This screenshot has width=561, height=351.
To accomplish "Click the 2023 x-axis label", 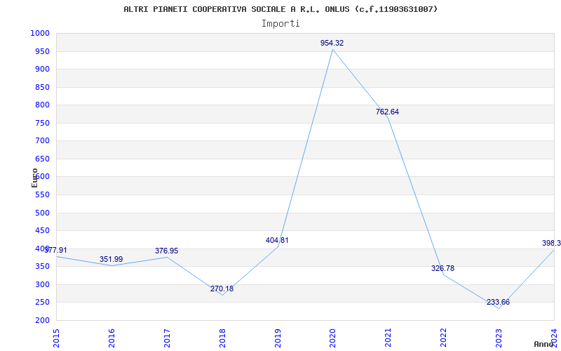I will tap(499, 338).
